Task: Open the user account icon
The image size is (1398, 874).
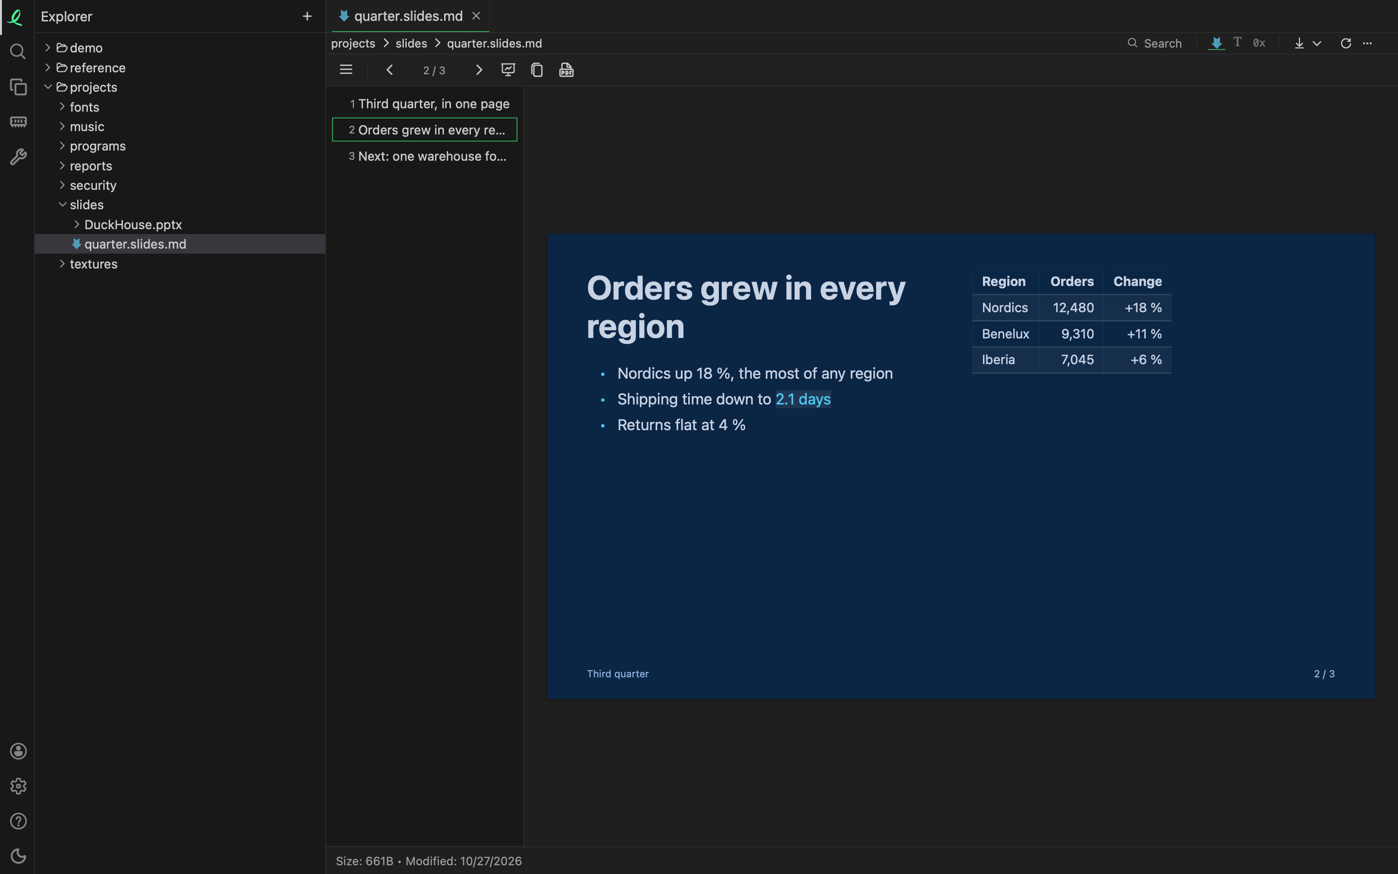Action: coord(18,751)
